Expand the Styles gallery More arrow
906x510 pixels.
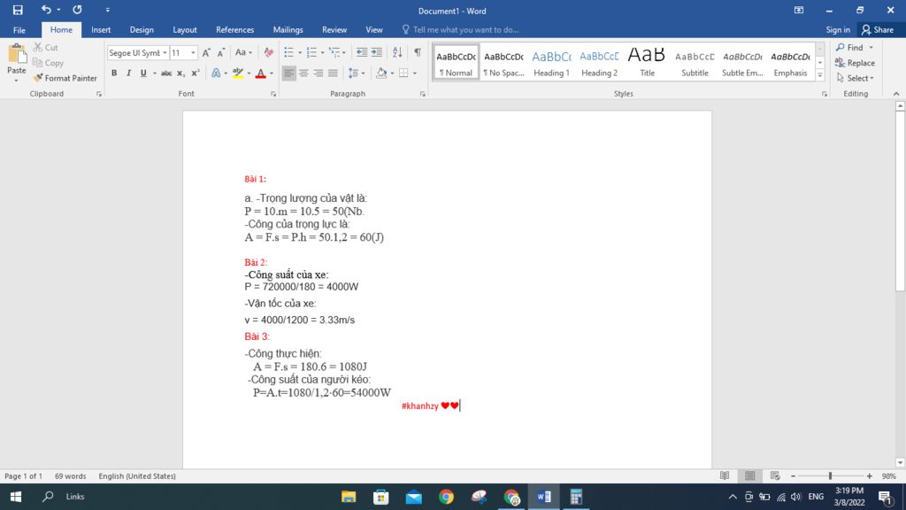click(x=820, y=75)
